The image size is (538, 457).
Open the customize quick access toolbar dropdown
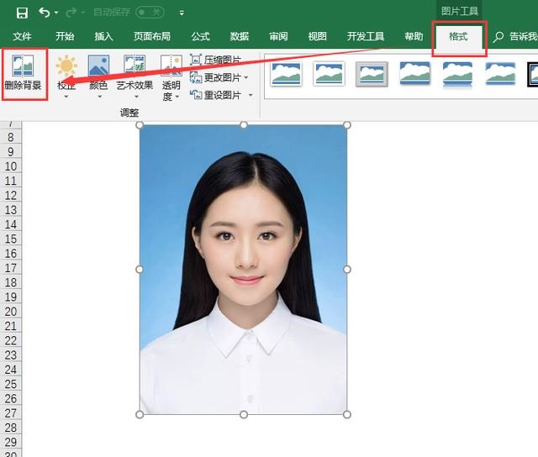point(182,13)
